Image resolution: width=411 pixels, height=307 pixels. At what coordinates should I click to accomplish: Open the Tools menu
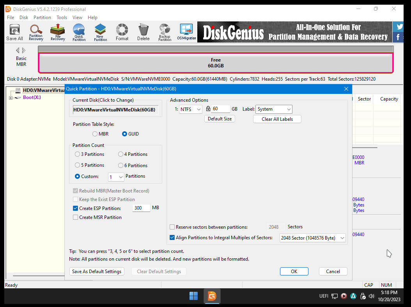pos(62,18)
